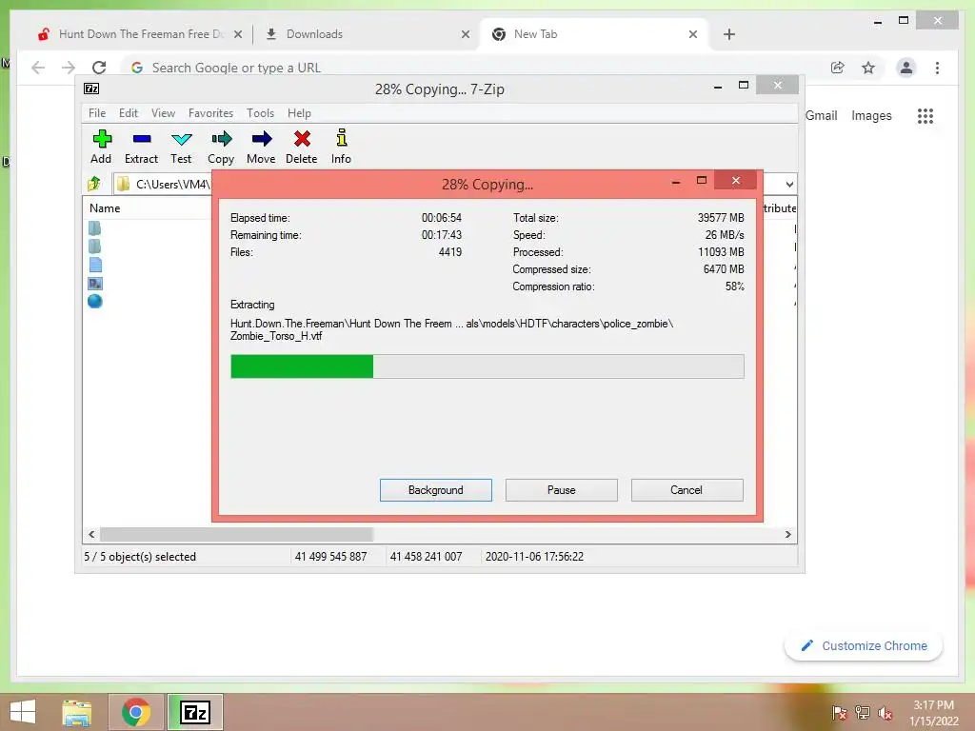Open the network tray icon

click(863, 713)
